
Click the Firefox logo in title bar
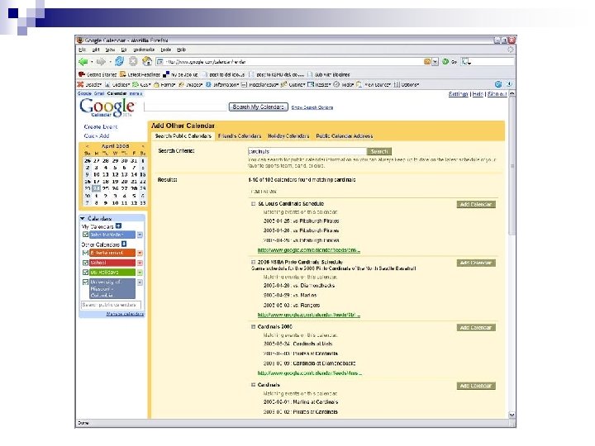[79, 40]
